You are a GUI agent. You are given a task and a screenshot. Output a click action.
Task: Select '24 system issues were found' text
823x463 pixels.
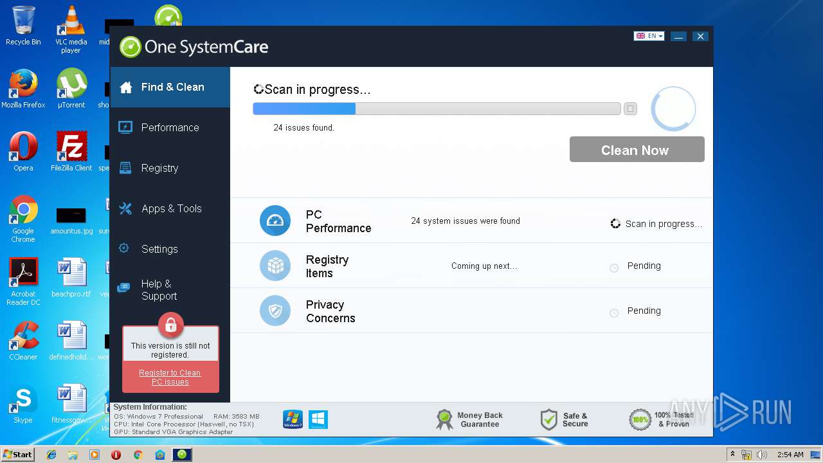(466, 221)
